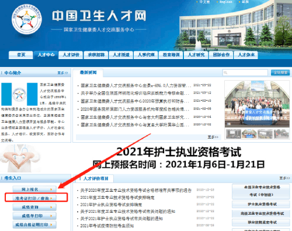The height and width of the screenshot is (231, 292).
Task: Open news on 住院医师规范化培训临床实践能力考核
Action: 135,93
